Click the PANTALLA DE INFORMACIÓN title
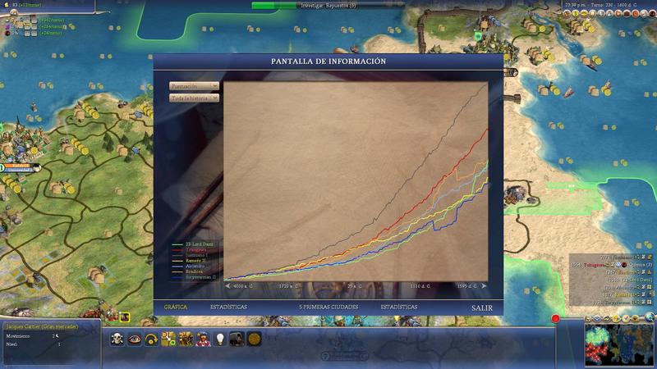 pyautogui.click(x=328, y=61)
